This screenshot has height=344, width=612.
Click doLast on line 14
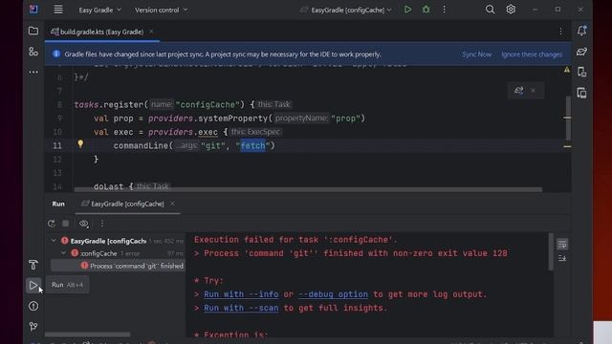(108, 186)
